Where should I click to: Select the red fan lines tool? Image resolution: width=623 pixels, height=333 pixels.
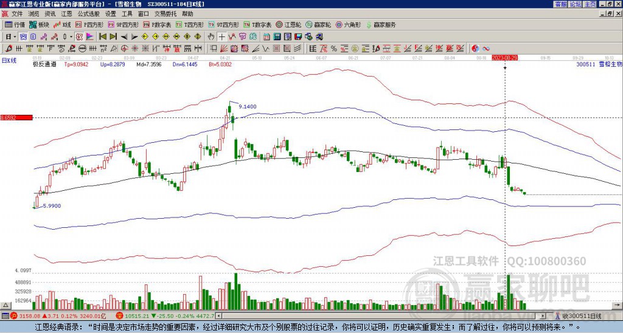pyautogui.click(x=224, y=49)
